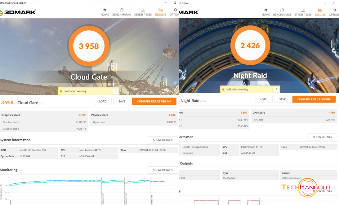Click LOAD in the Cloud Gate window
339x205 pixels.
[x=103, y=101]
